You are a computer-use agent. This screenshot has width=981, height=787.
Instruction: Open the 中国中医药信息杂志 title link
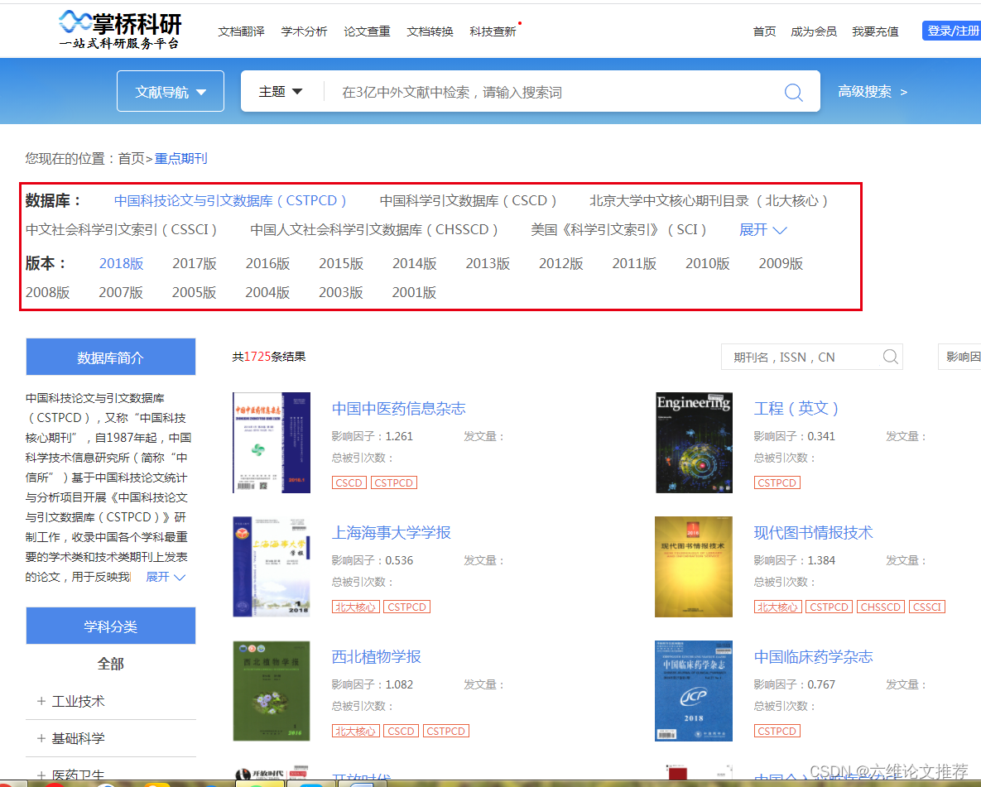398,409
